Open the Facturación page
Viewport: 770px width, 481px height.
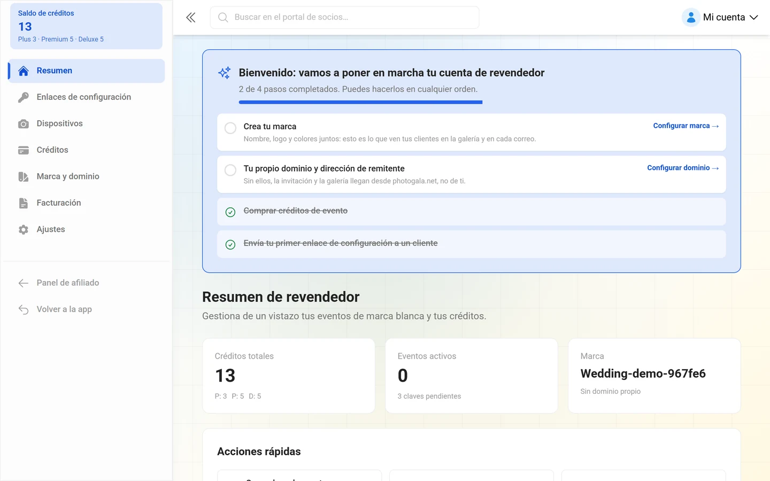click(87, 203)
